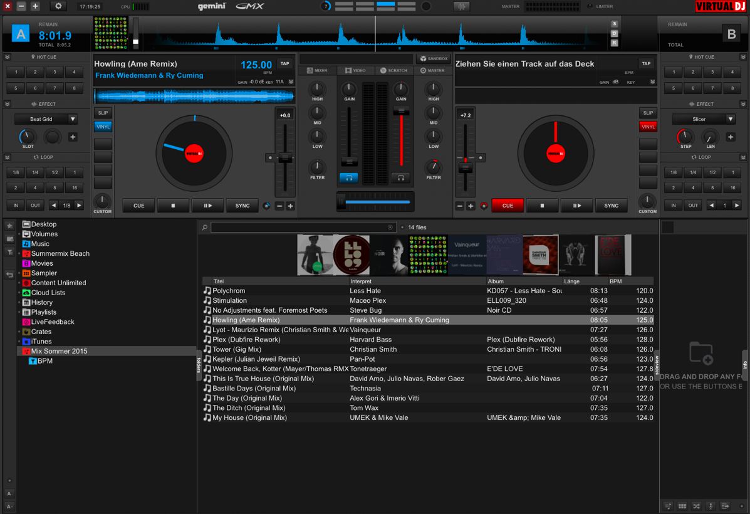The width and height of the screenshot is (750, 514).
Task: Click deck B headphone cue icon
Action: point(401,177)
